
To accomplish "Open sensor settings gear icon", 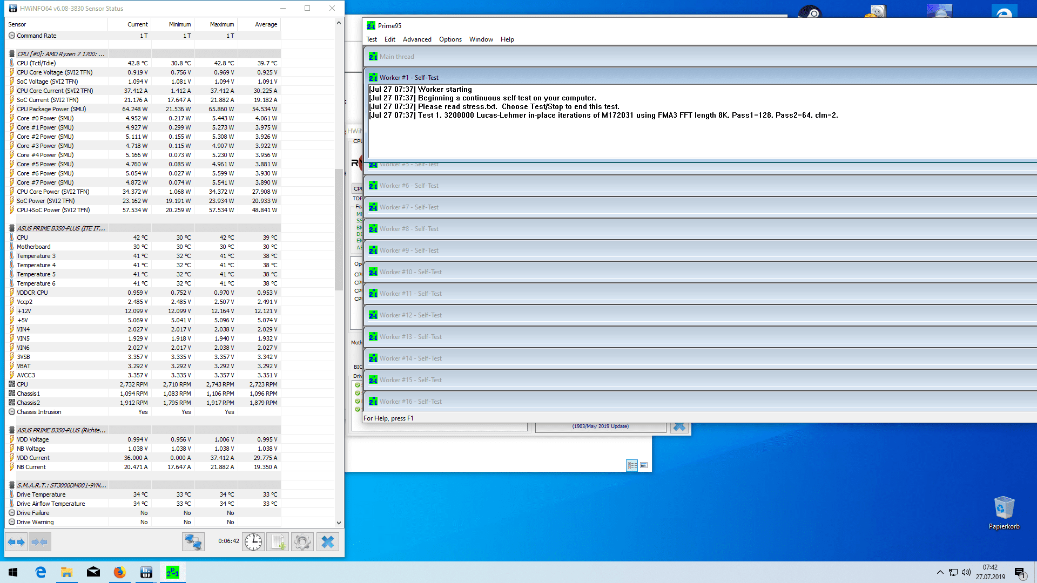I will (x=302, y=541).
